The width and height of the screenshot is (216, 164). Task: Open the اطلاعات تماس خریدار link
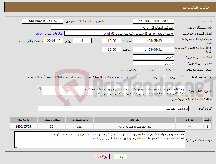tap(49, 33)
